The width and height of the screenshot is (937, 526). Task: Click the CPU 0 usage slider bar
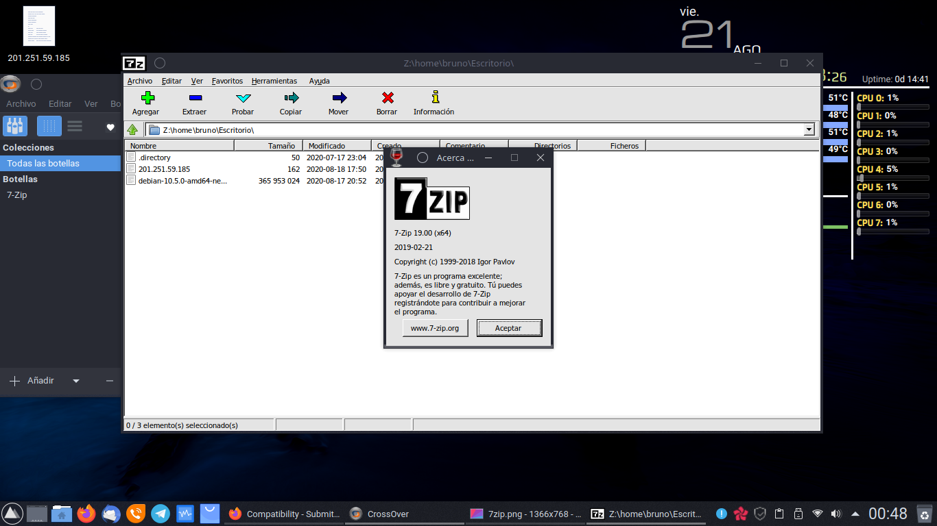(893, 107)
